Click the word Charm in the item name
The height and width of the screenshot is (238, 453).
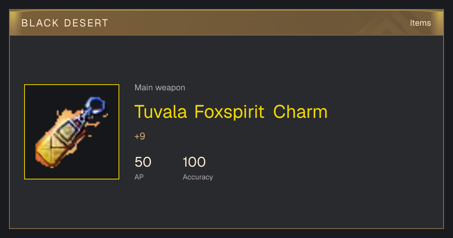(x=300, y=112)
